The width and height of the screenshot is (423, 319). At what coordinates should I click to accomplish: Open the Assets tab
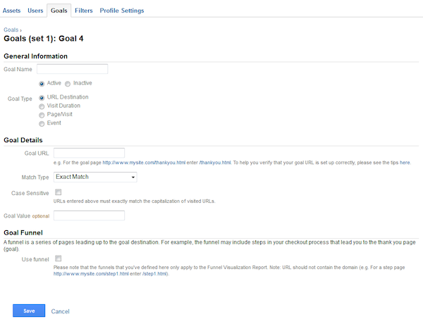11,11
